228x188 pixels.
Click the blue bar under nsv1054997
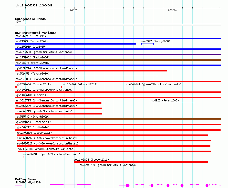(118, 38)
